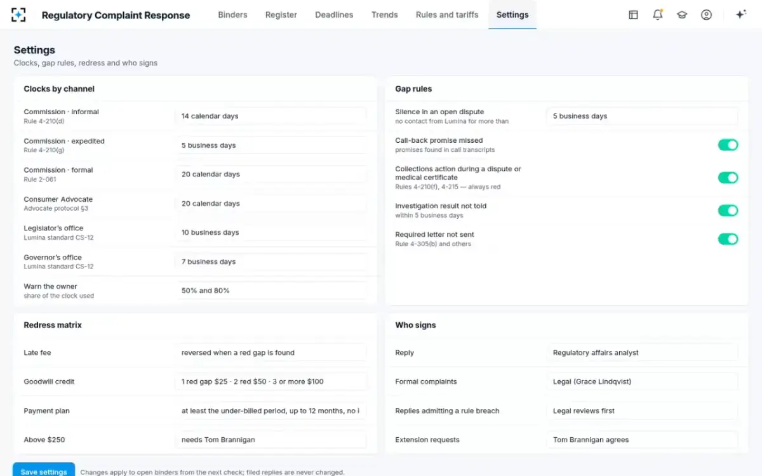Open the sparkle assistant icon
Viewport: 762px width, 476px height.
tap(740, 15)
